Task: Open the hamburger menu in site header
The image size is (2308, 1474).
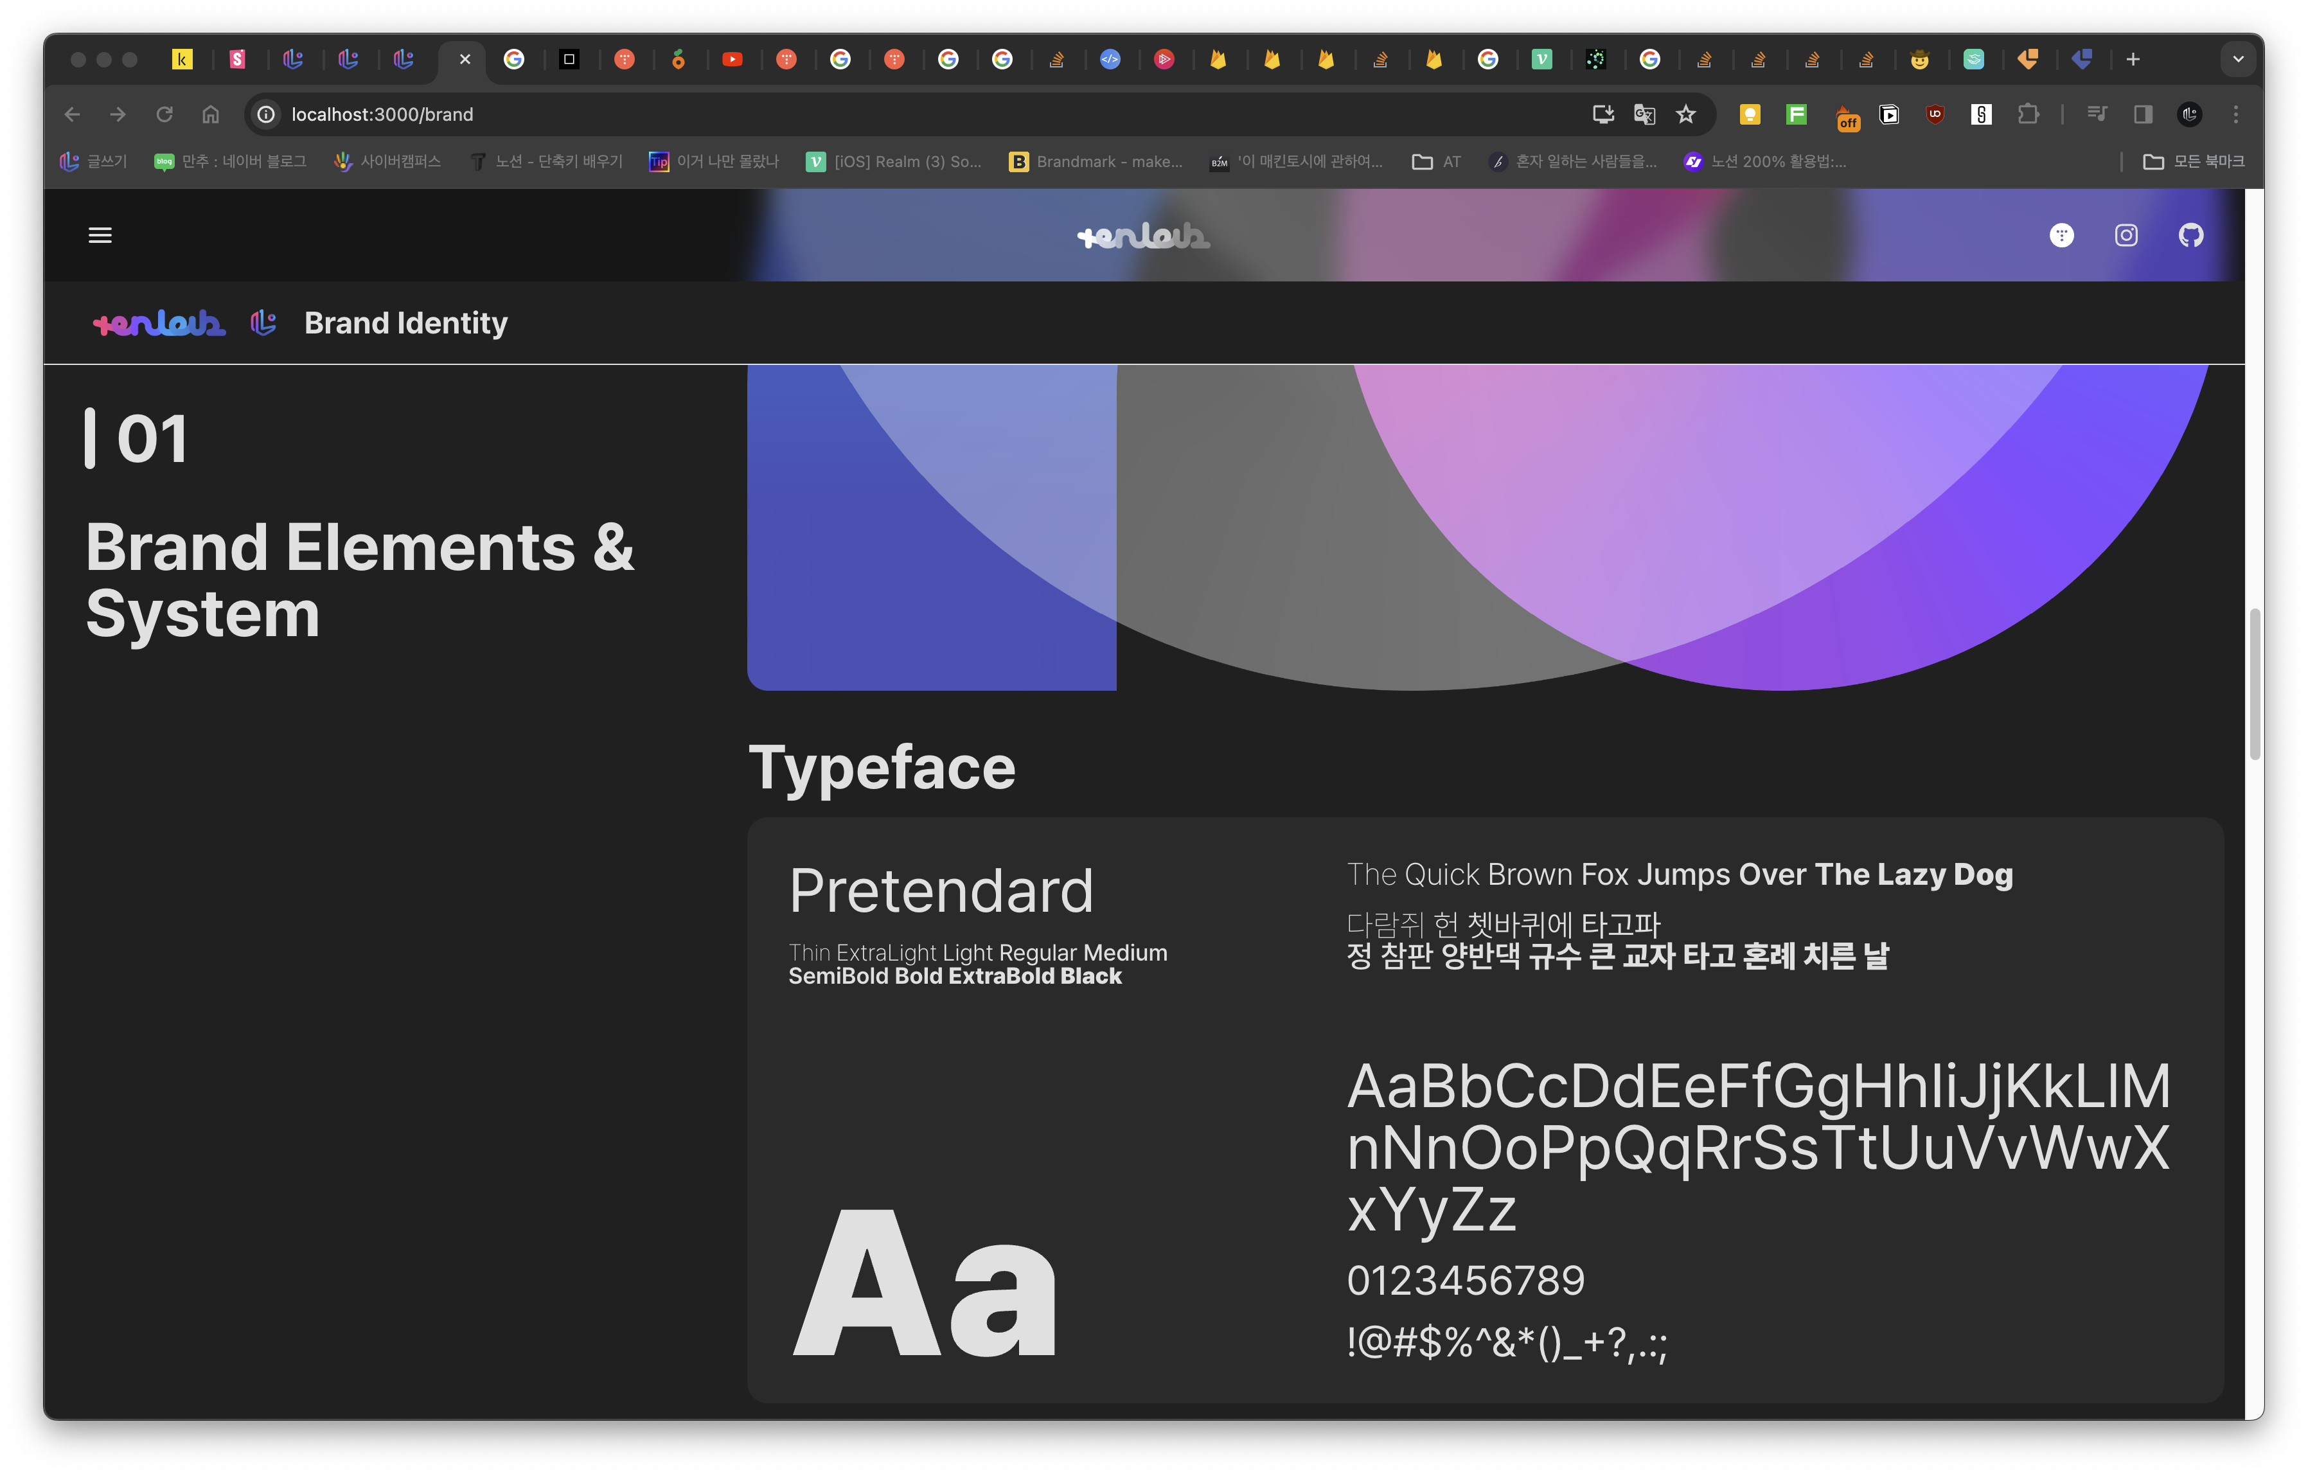Action: click(x=100, y=235)
